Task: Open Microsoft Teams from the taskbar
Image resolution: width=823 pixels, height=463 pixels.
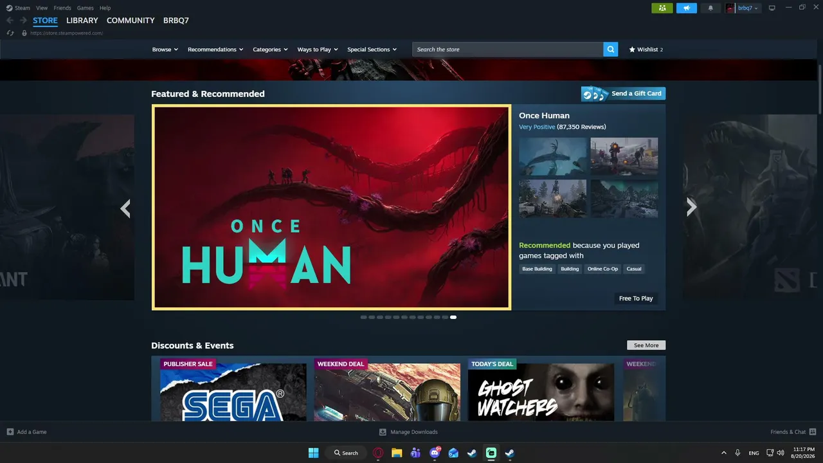Action: (415, 453)
